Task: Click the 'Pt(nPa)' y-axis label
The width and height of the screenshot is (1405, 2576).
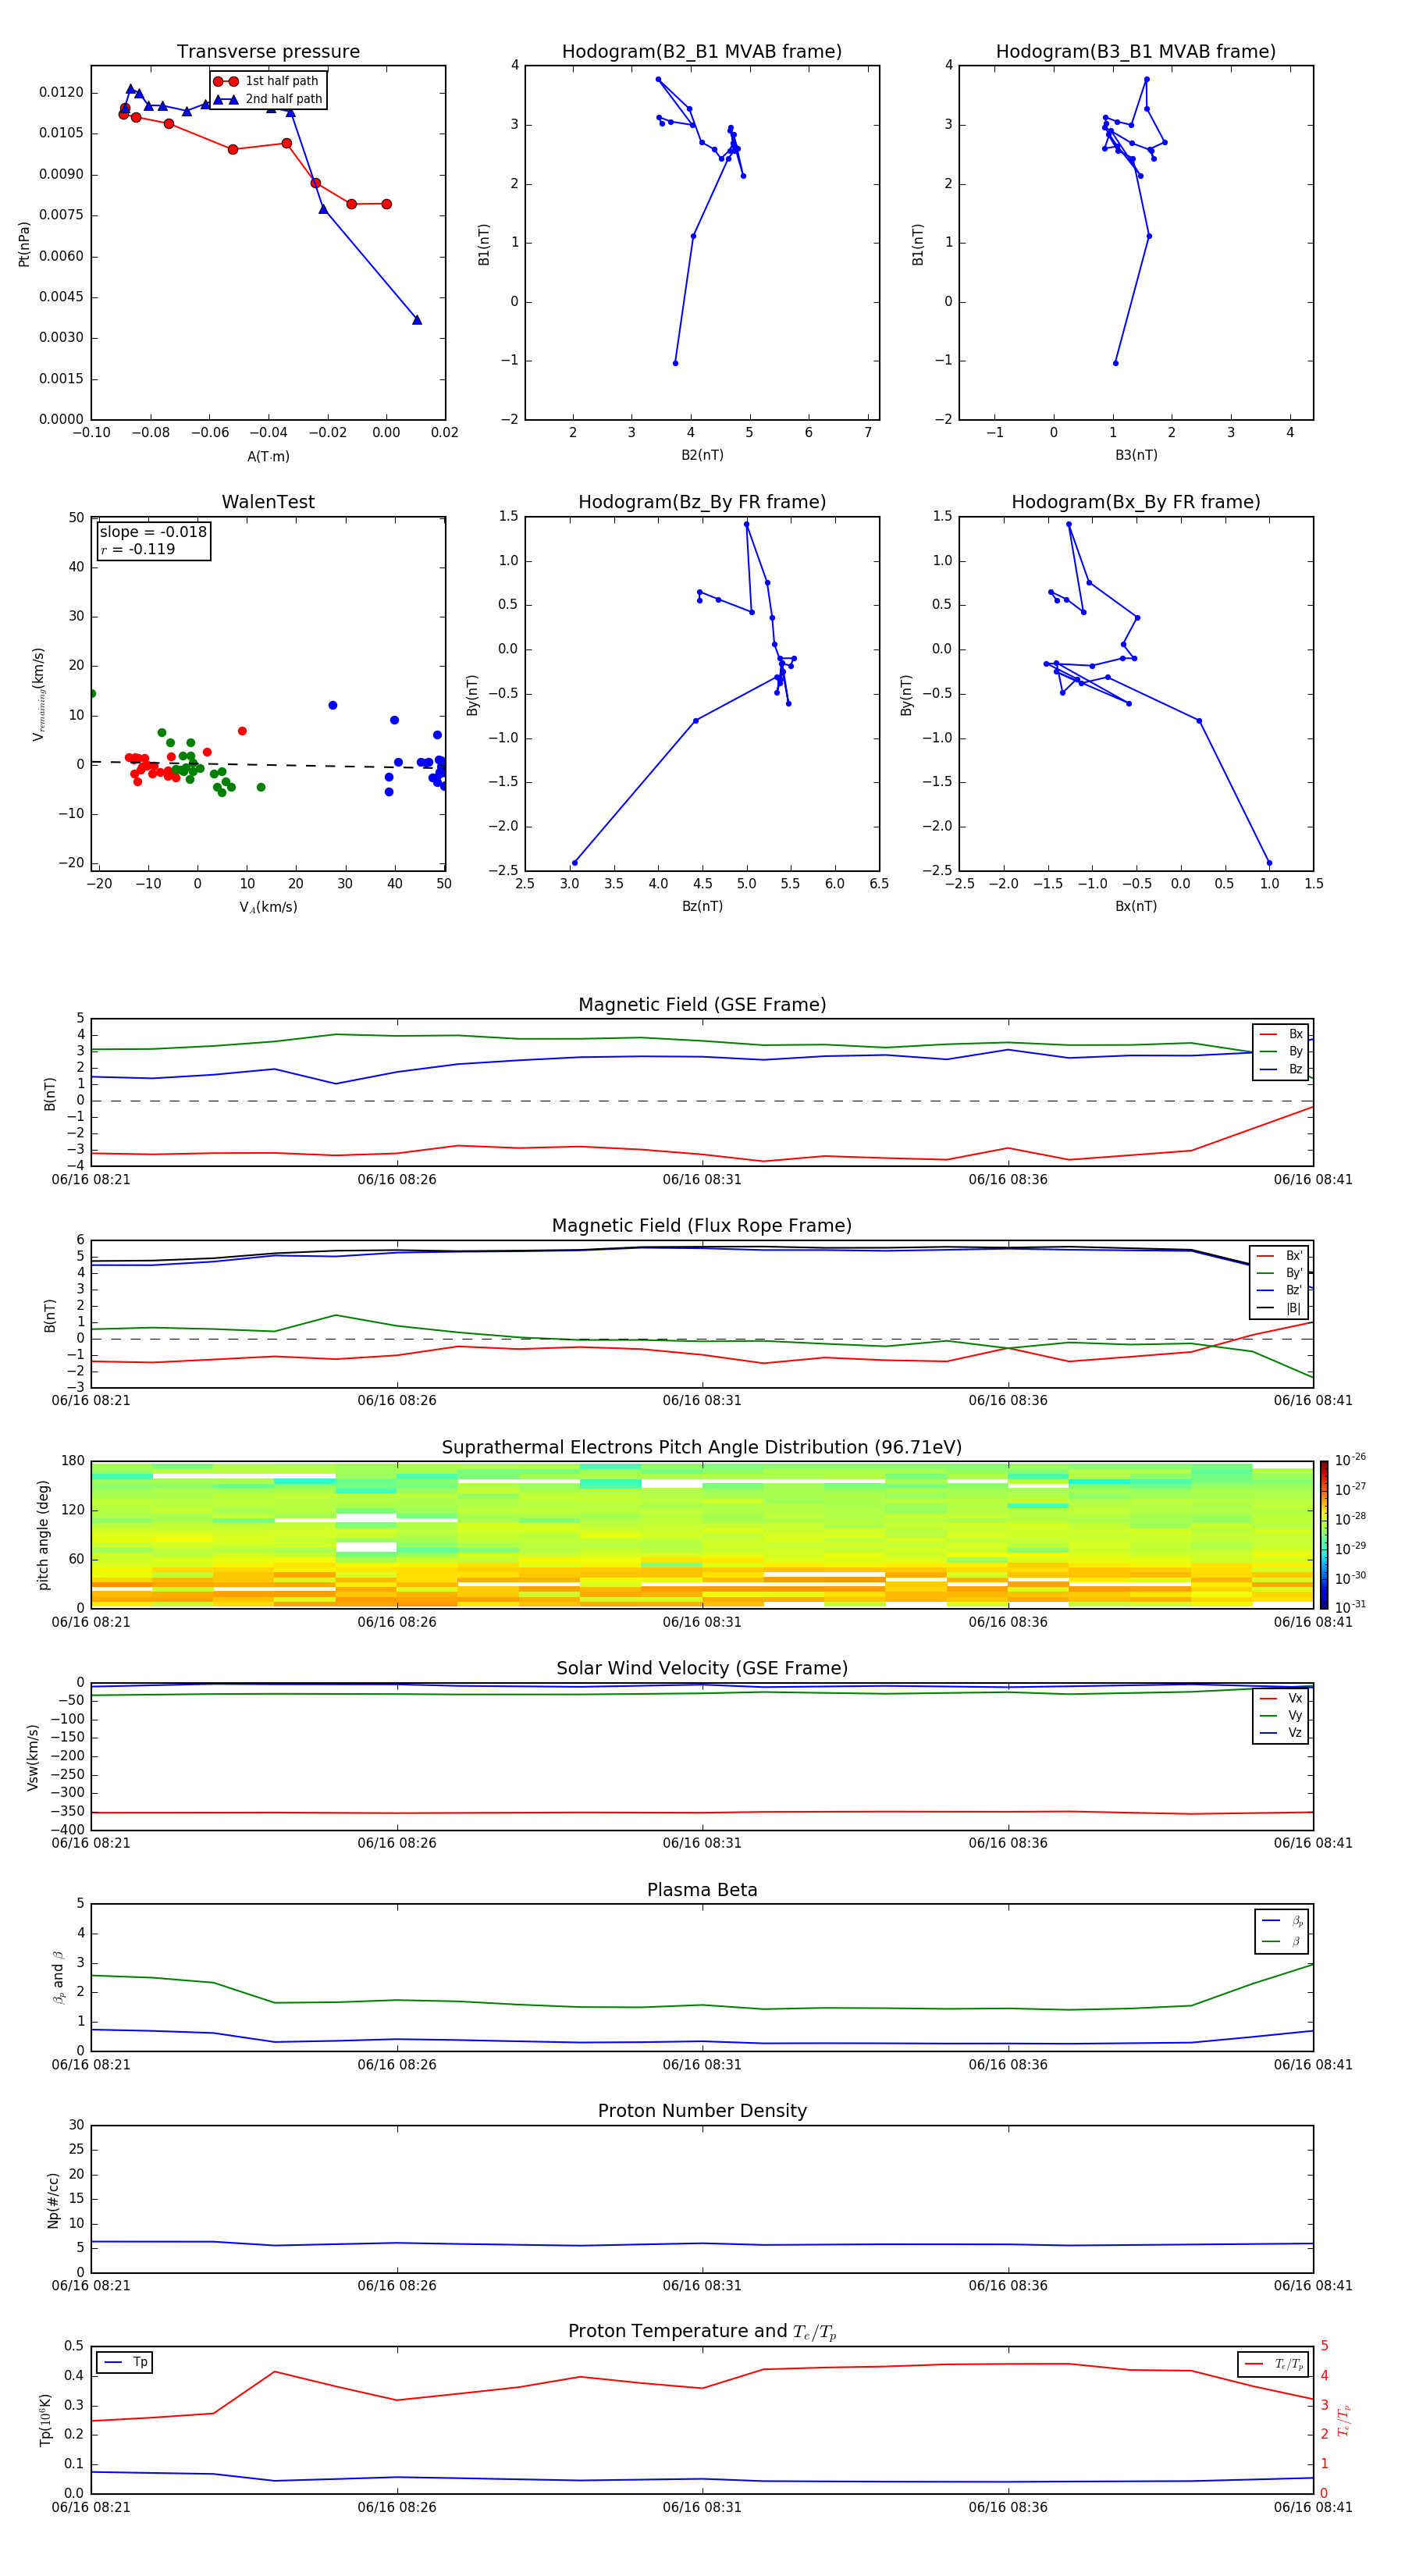Action: [x=24, y=244]
